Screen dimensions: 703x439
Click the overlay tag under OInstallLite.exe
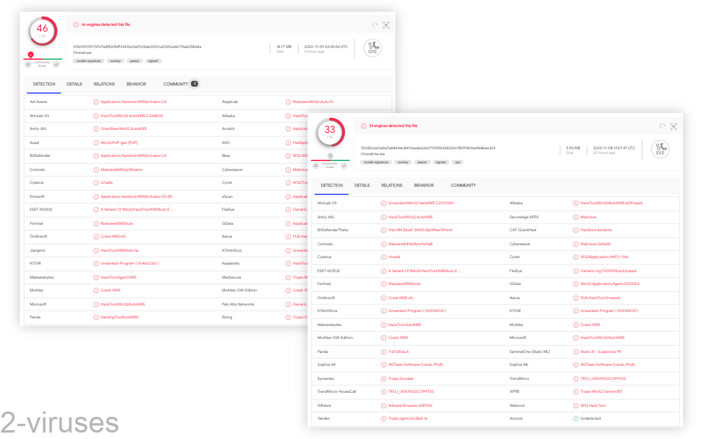pyautogui.click(x=402, y=162)
